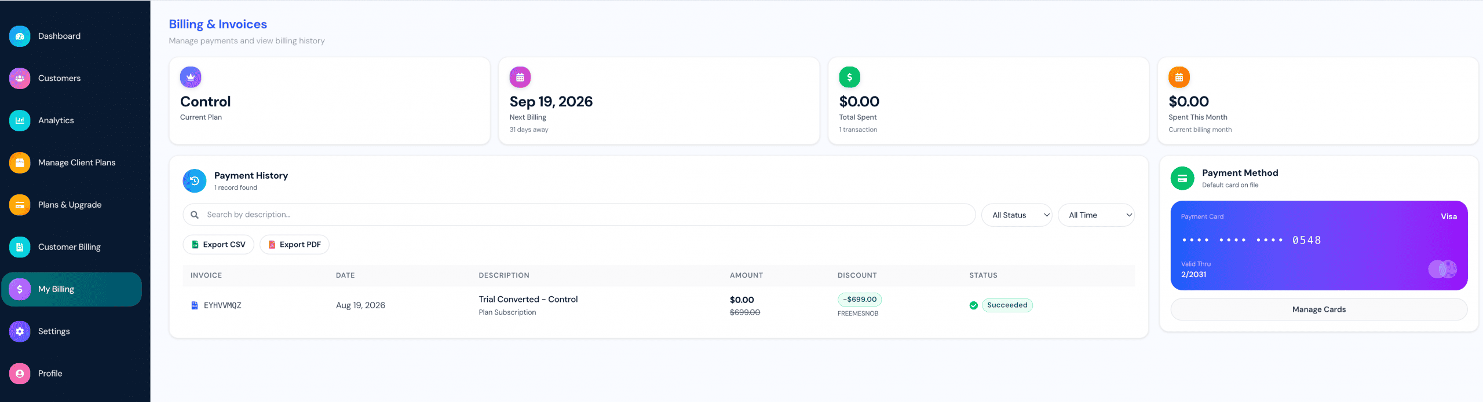Select the Analytics chart icon
Viewport: 1483px width, 402px height.
tap(20, 120)
